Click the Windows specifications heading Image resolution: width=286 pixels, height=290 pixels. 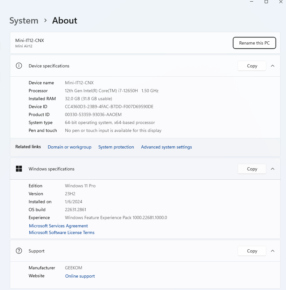52,169
